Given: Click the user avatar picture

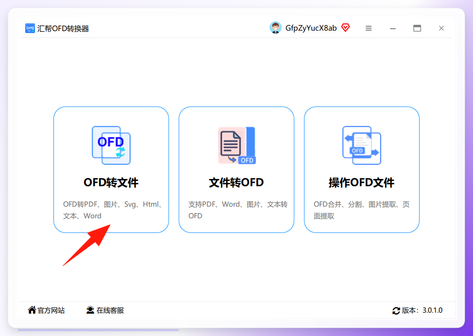Looking at the screenshot, I should click(x=275, y=28).
